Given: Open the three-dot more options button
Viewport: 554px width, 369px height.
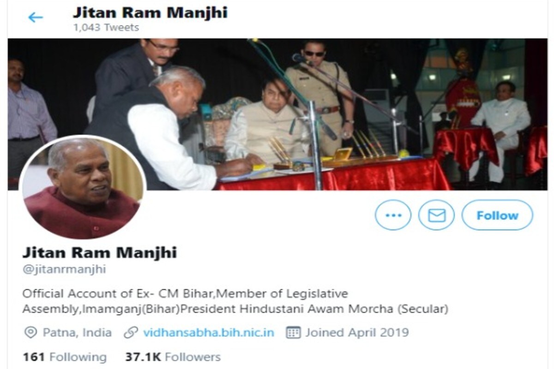Looking at the screenshot, I should tap(393, 215).
